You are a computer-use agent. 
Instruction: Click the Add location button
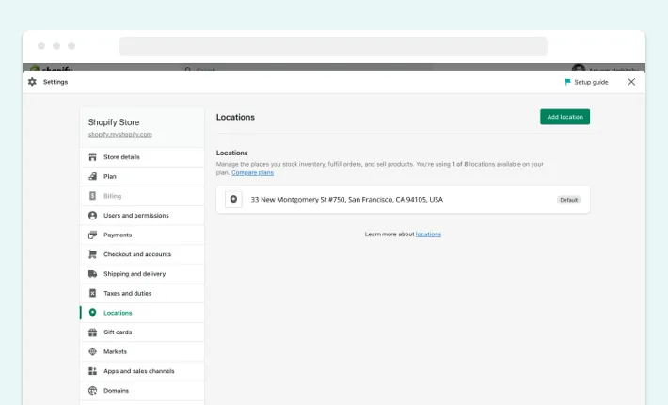click(565, 117)
